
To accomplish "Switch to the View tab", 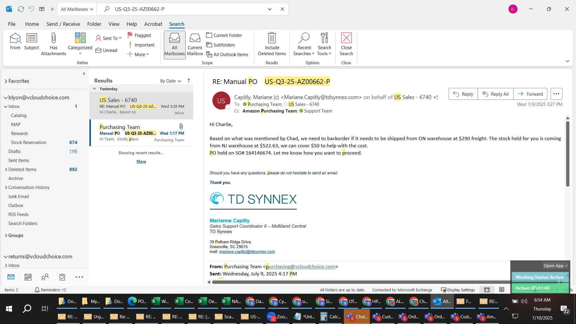I will (x=114, y=24).
